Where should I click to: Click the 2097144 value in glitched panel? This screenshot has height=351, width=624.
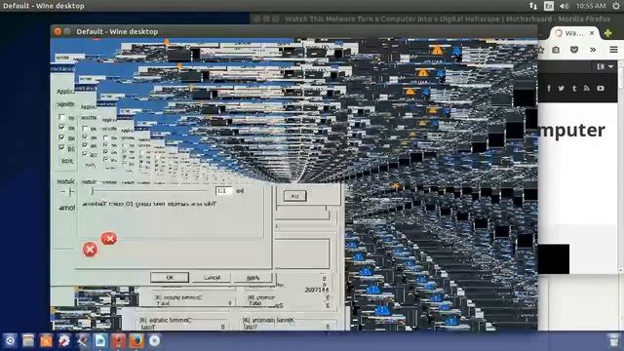click(317, 291)
